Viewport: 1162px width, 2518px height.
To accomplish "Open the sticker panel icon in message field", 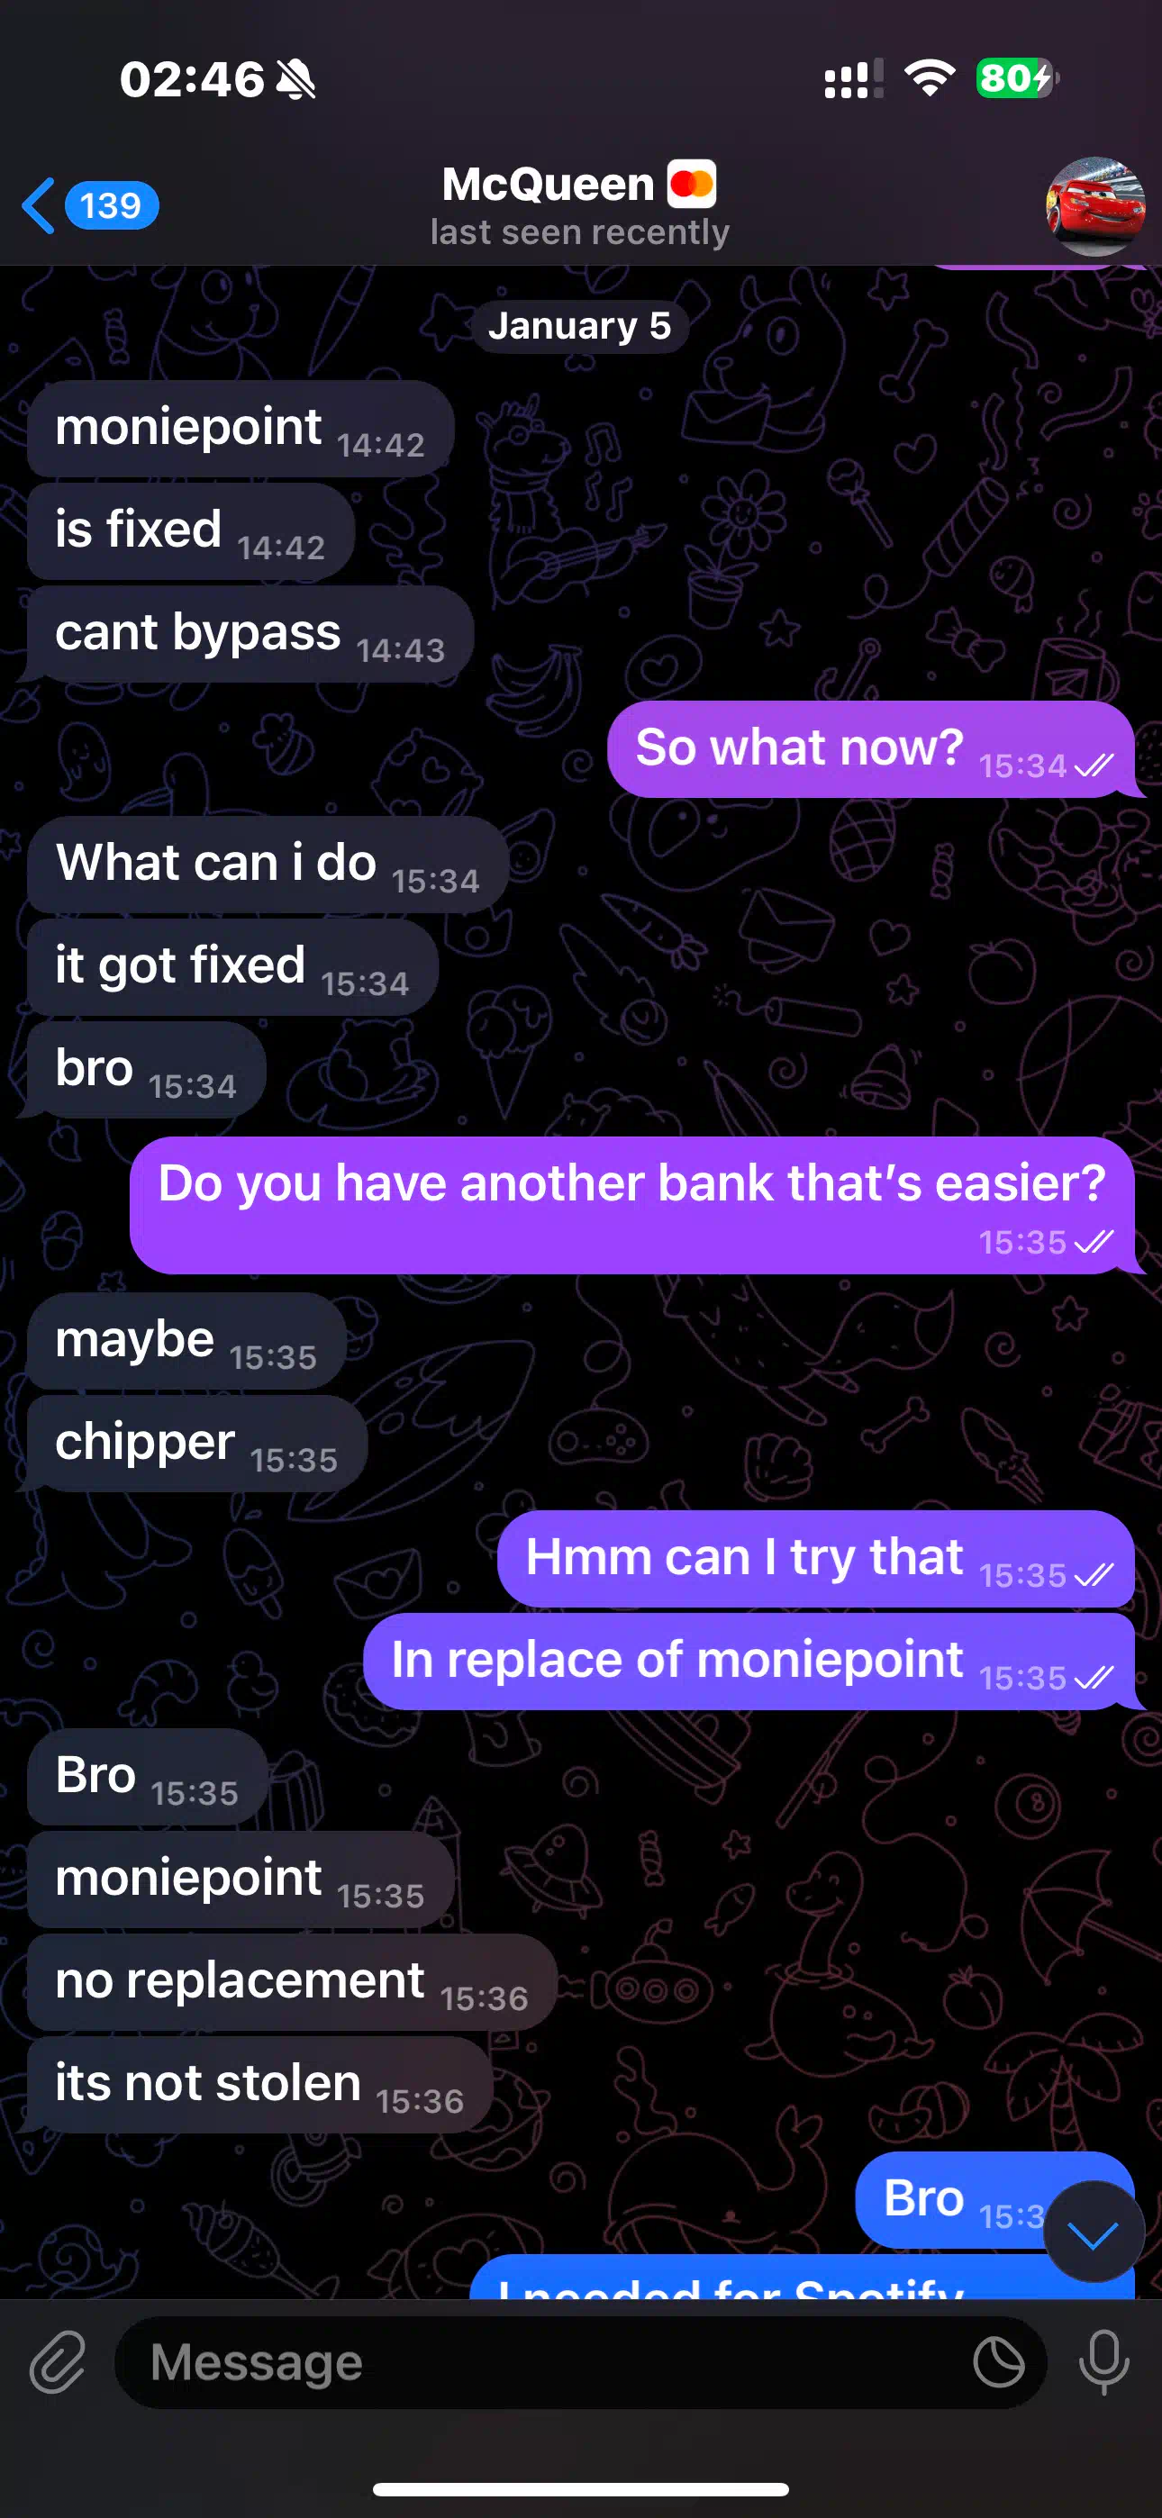I will pos(999,2361).
